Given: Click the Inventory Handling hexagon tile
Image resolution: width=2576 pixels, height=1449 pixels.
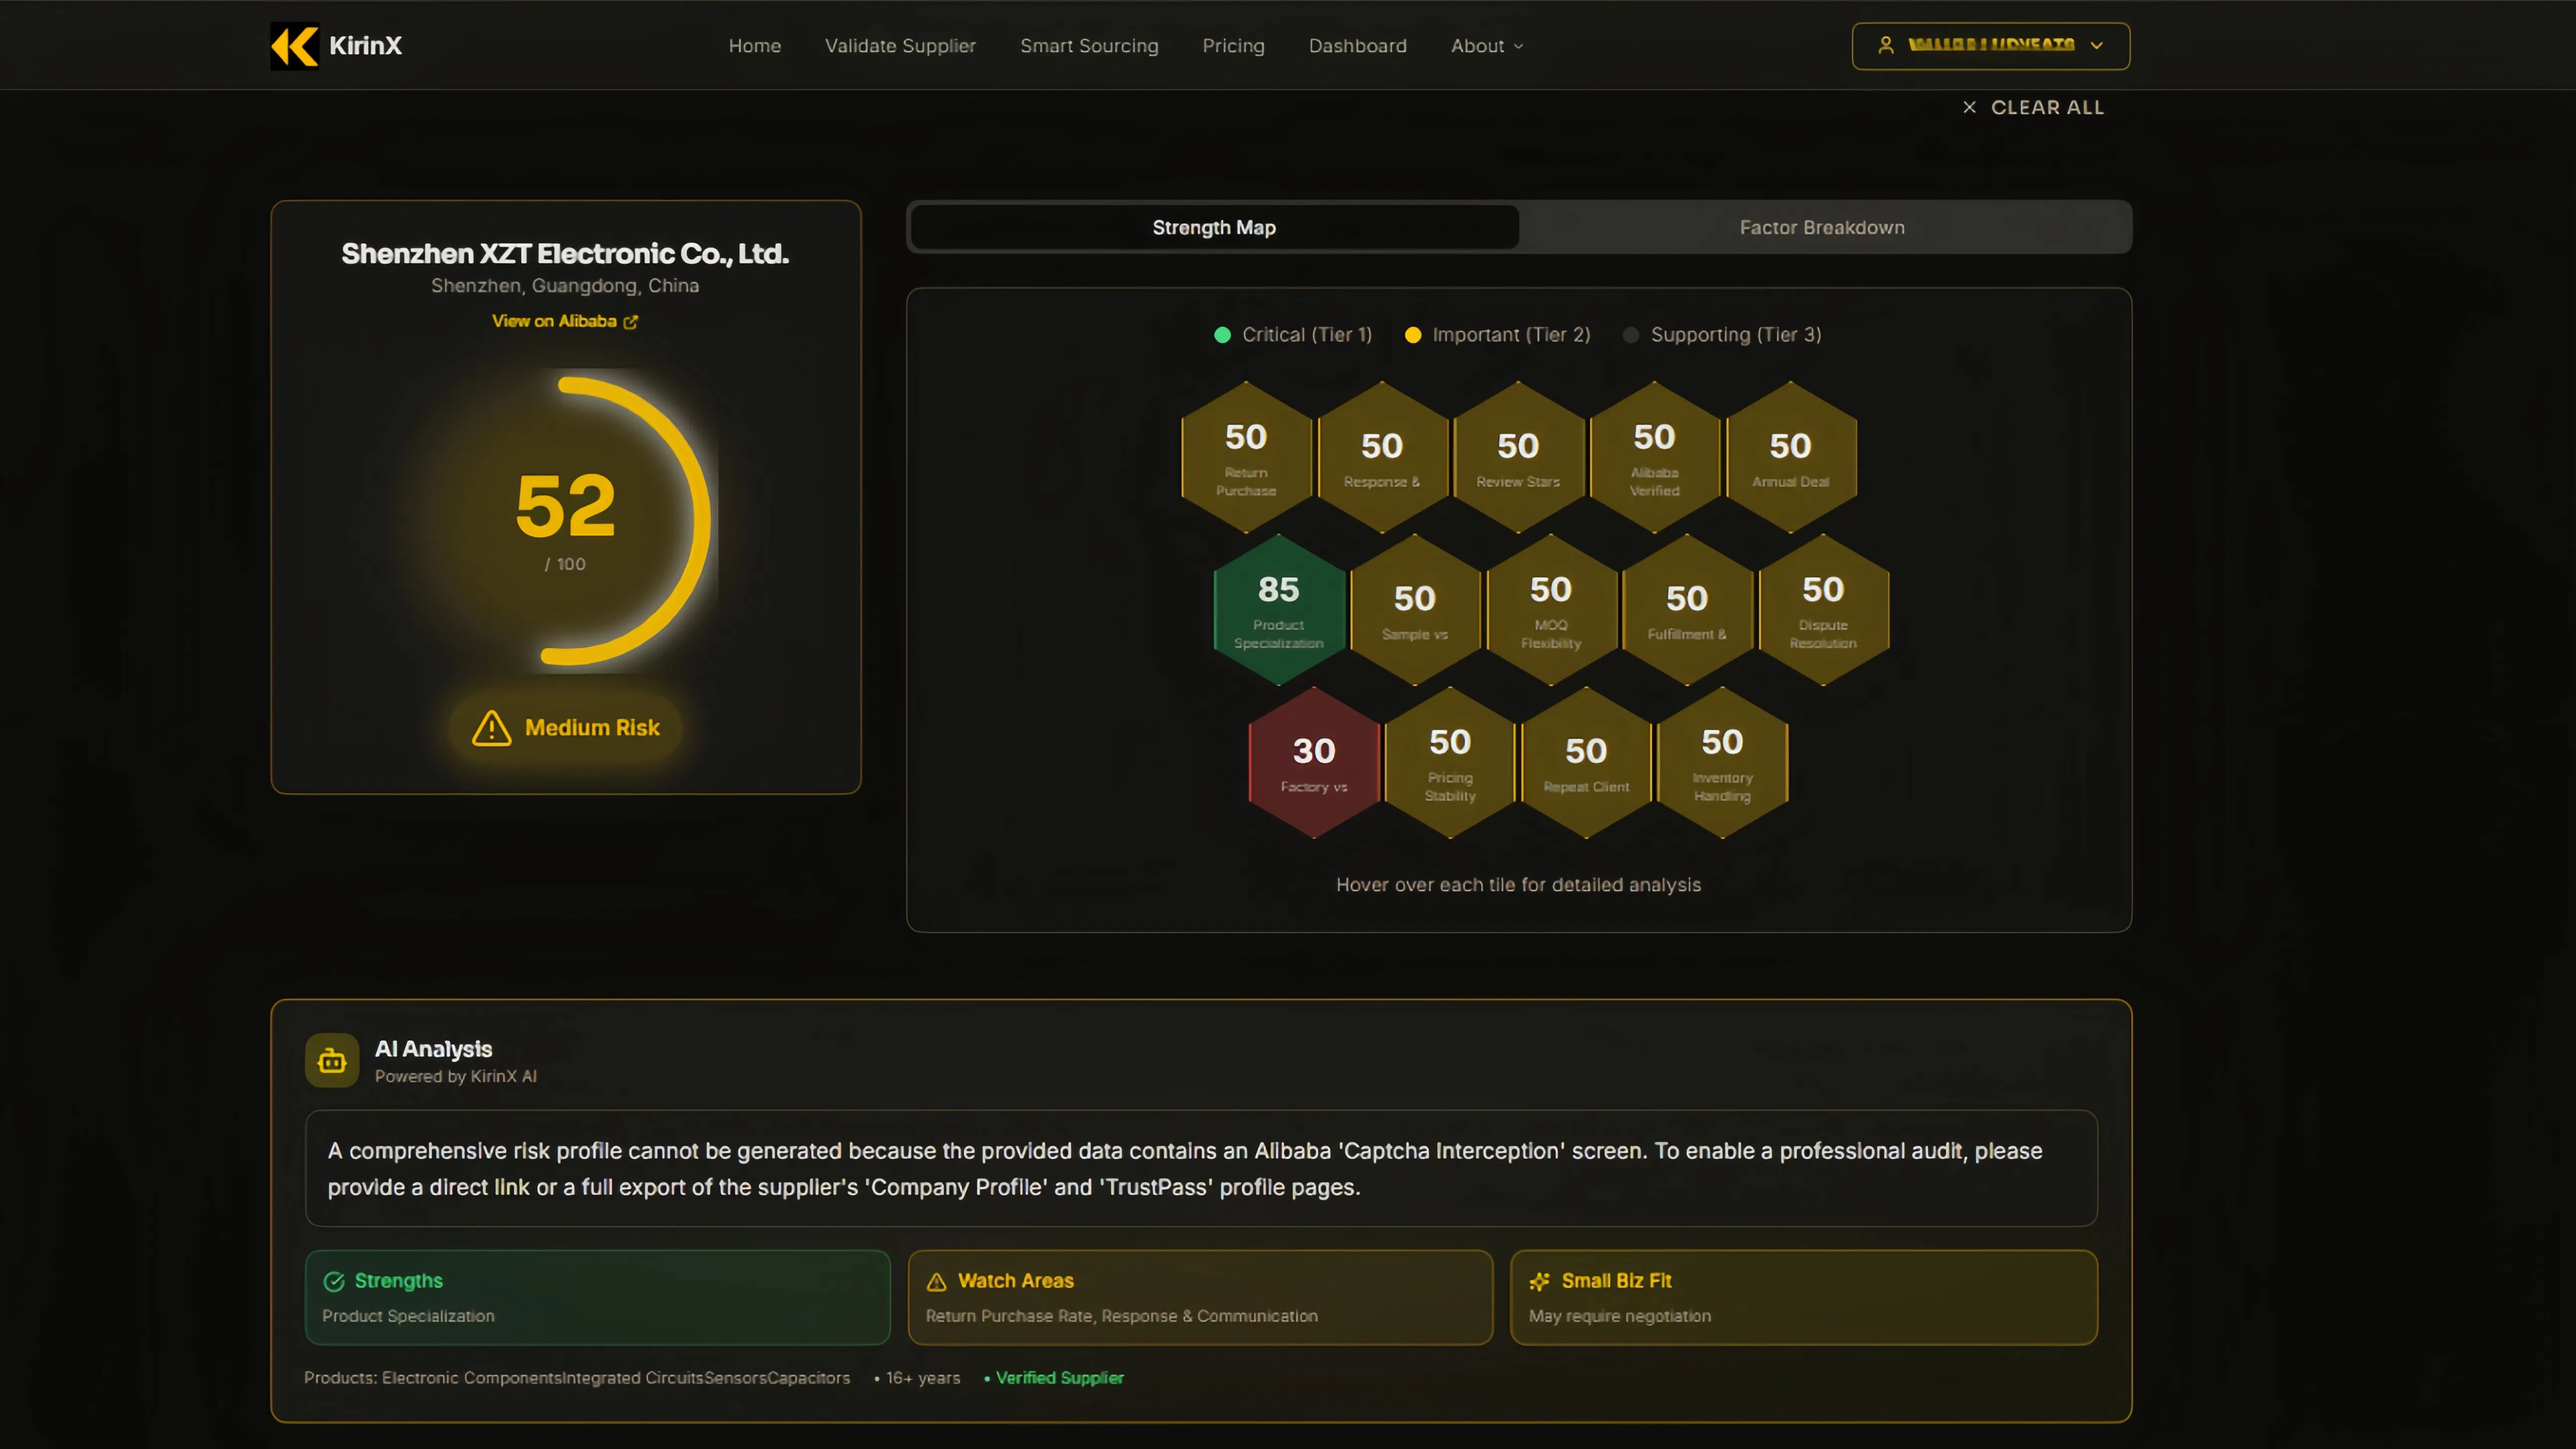Looking at the screenshot, I should 1722,763.
